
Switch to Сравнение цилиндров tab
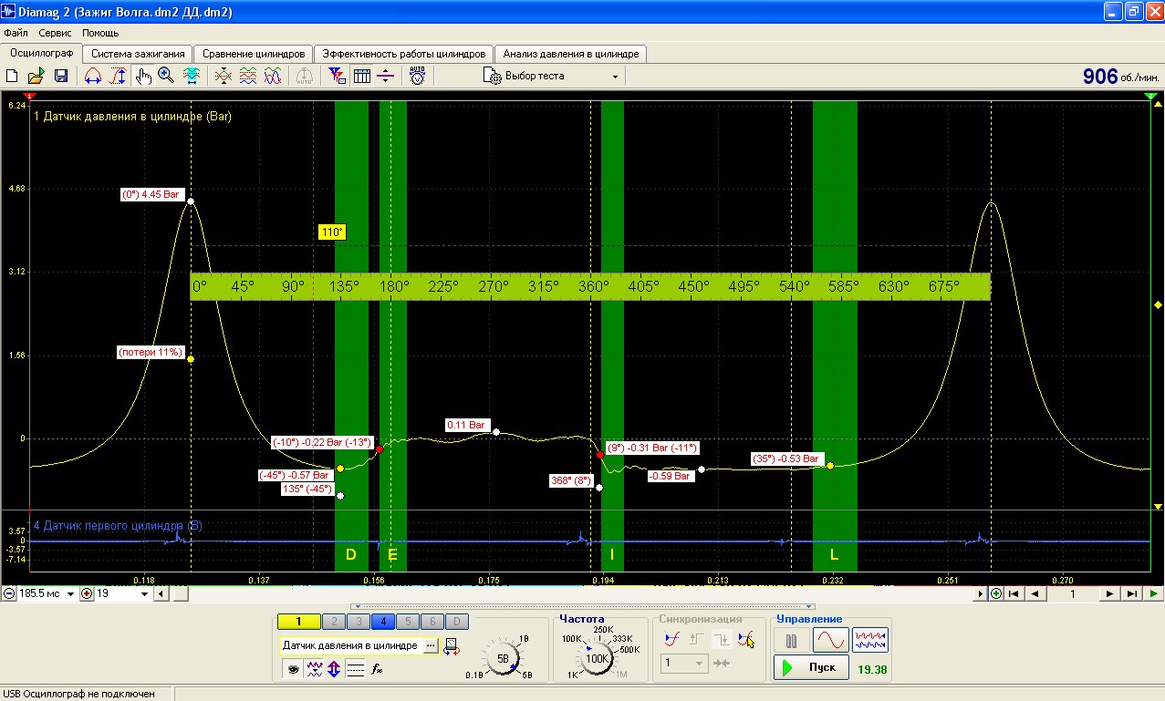(x=254, y=54)
